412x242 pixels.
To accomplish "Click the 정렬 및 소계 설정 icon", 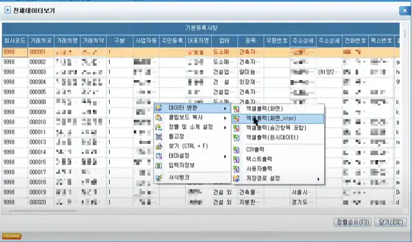I will coord(159,127).
